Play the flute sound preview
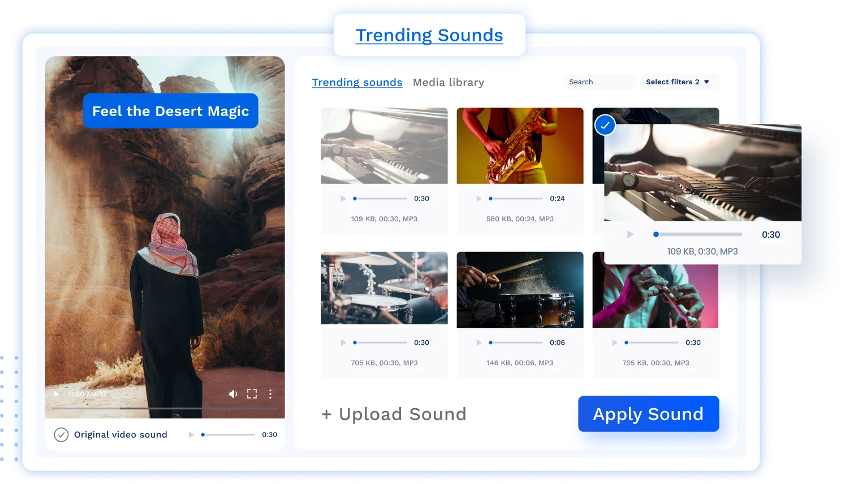This screenshot has width=845, height=484. click(x=615, y=342)
